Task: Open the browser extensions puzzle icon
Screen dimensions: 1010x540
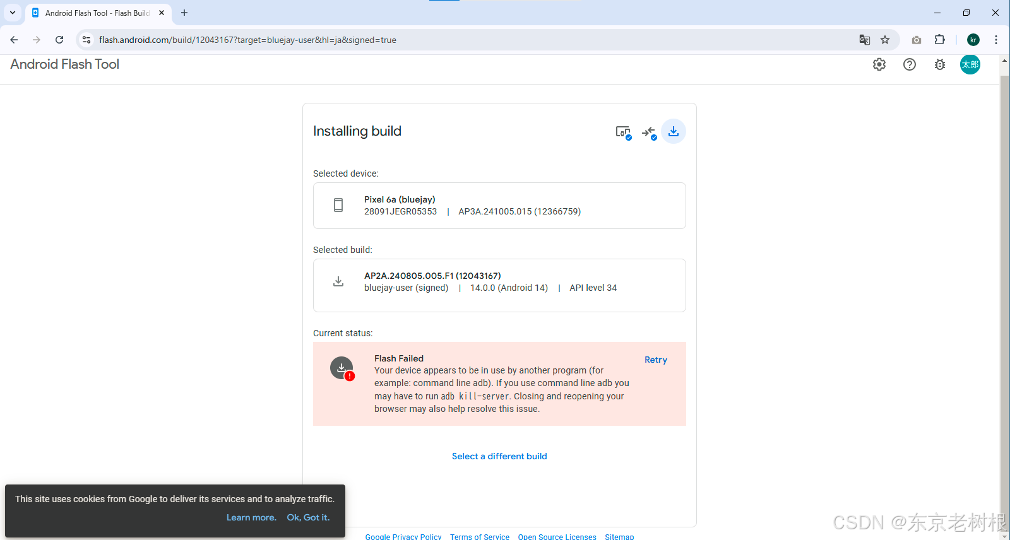Action: pos(940,40)
